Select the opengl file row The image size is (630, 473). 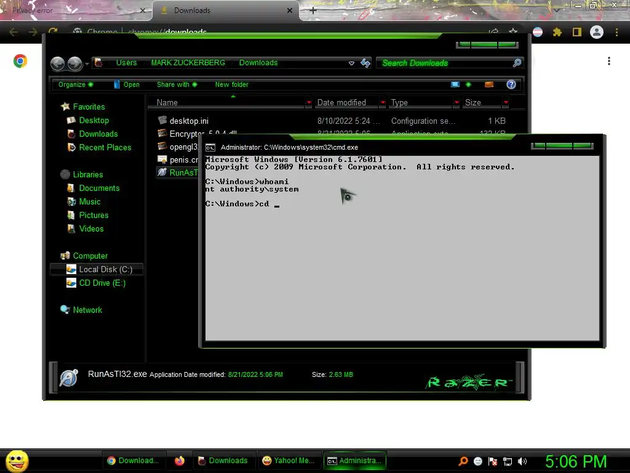click(x=178, y=147)
